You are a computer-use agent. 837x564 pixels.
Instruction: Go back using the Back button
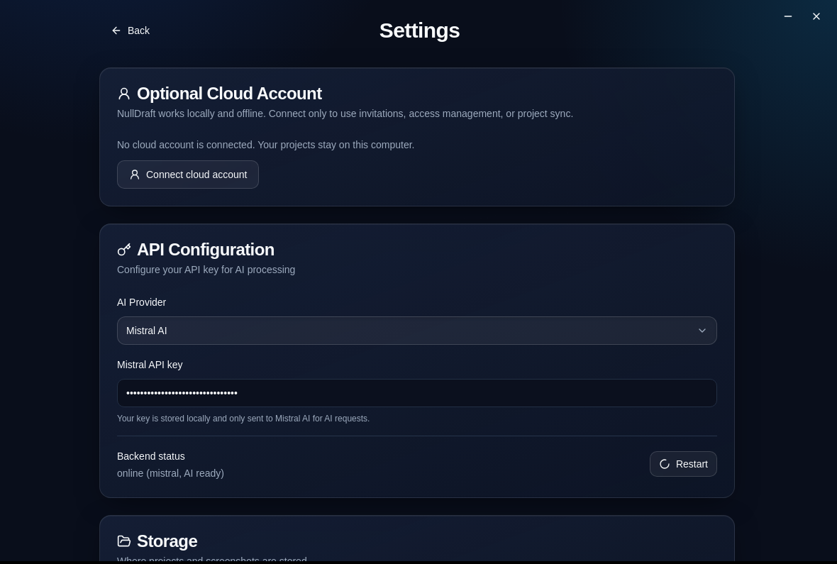tap(131, 31)
